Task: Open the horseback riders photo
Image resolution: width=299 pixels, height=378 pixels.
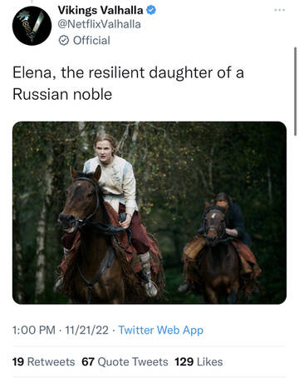Action: 149,212
